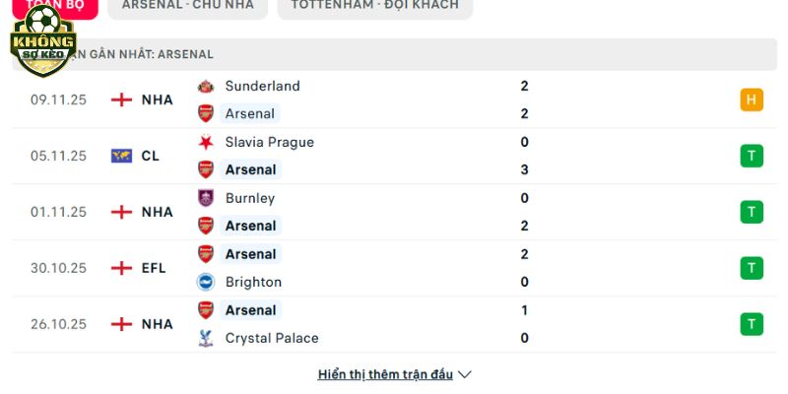Switch to Arsenal - Chủ nhà tab
Screen dimensions: 788x394
coord(187,5)
